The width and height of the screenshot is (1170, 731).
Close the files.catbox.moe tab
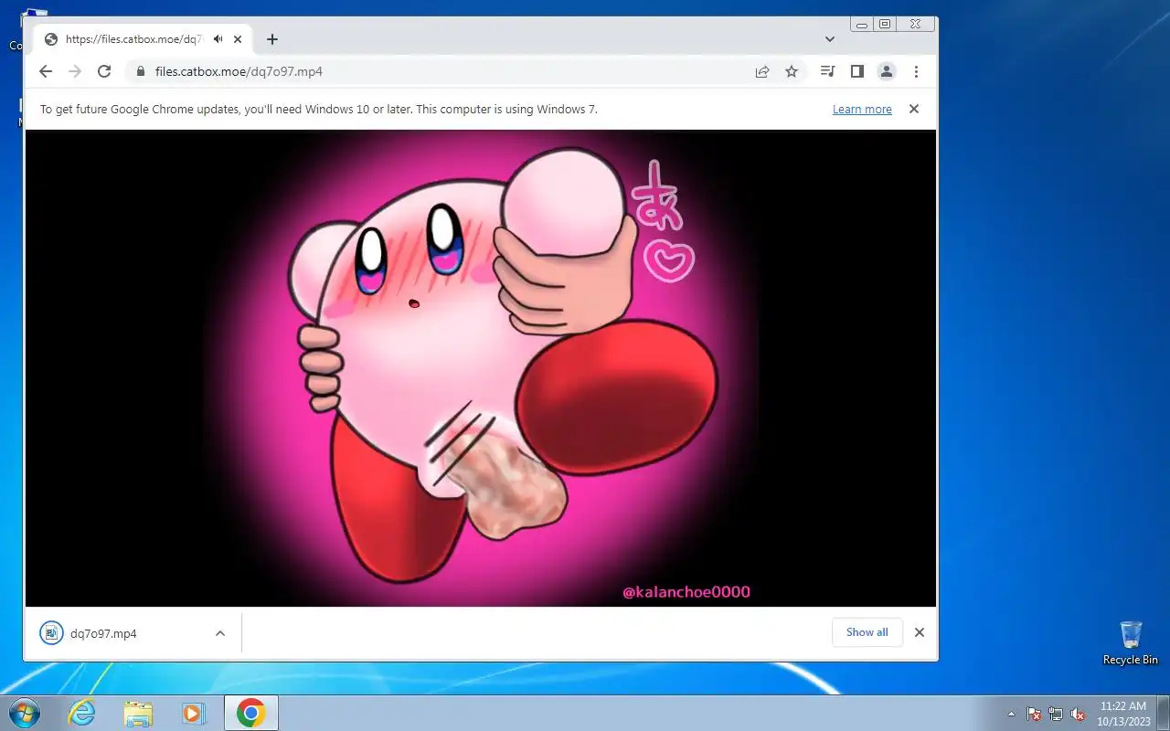click(x=239, y=39)
